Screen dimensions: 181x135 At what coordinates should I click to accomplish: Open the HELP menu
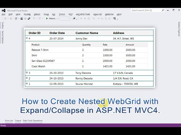point(119,14)
